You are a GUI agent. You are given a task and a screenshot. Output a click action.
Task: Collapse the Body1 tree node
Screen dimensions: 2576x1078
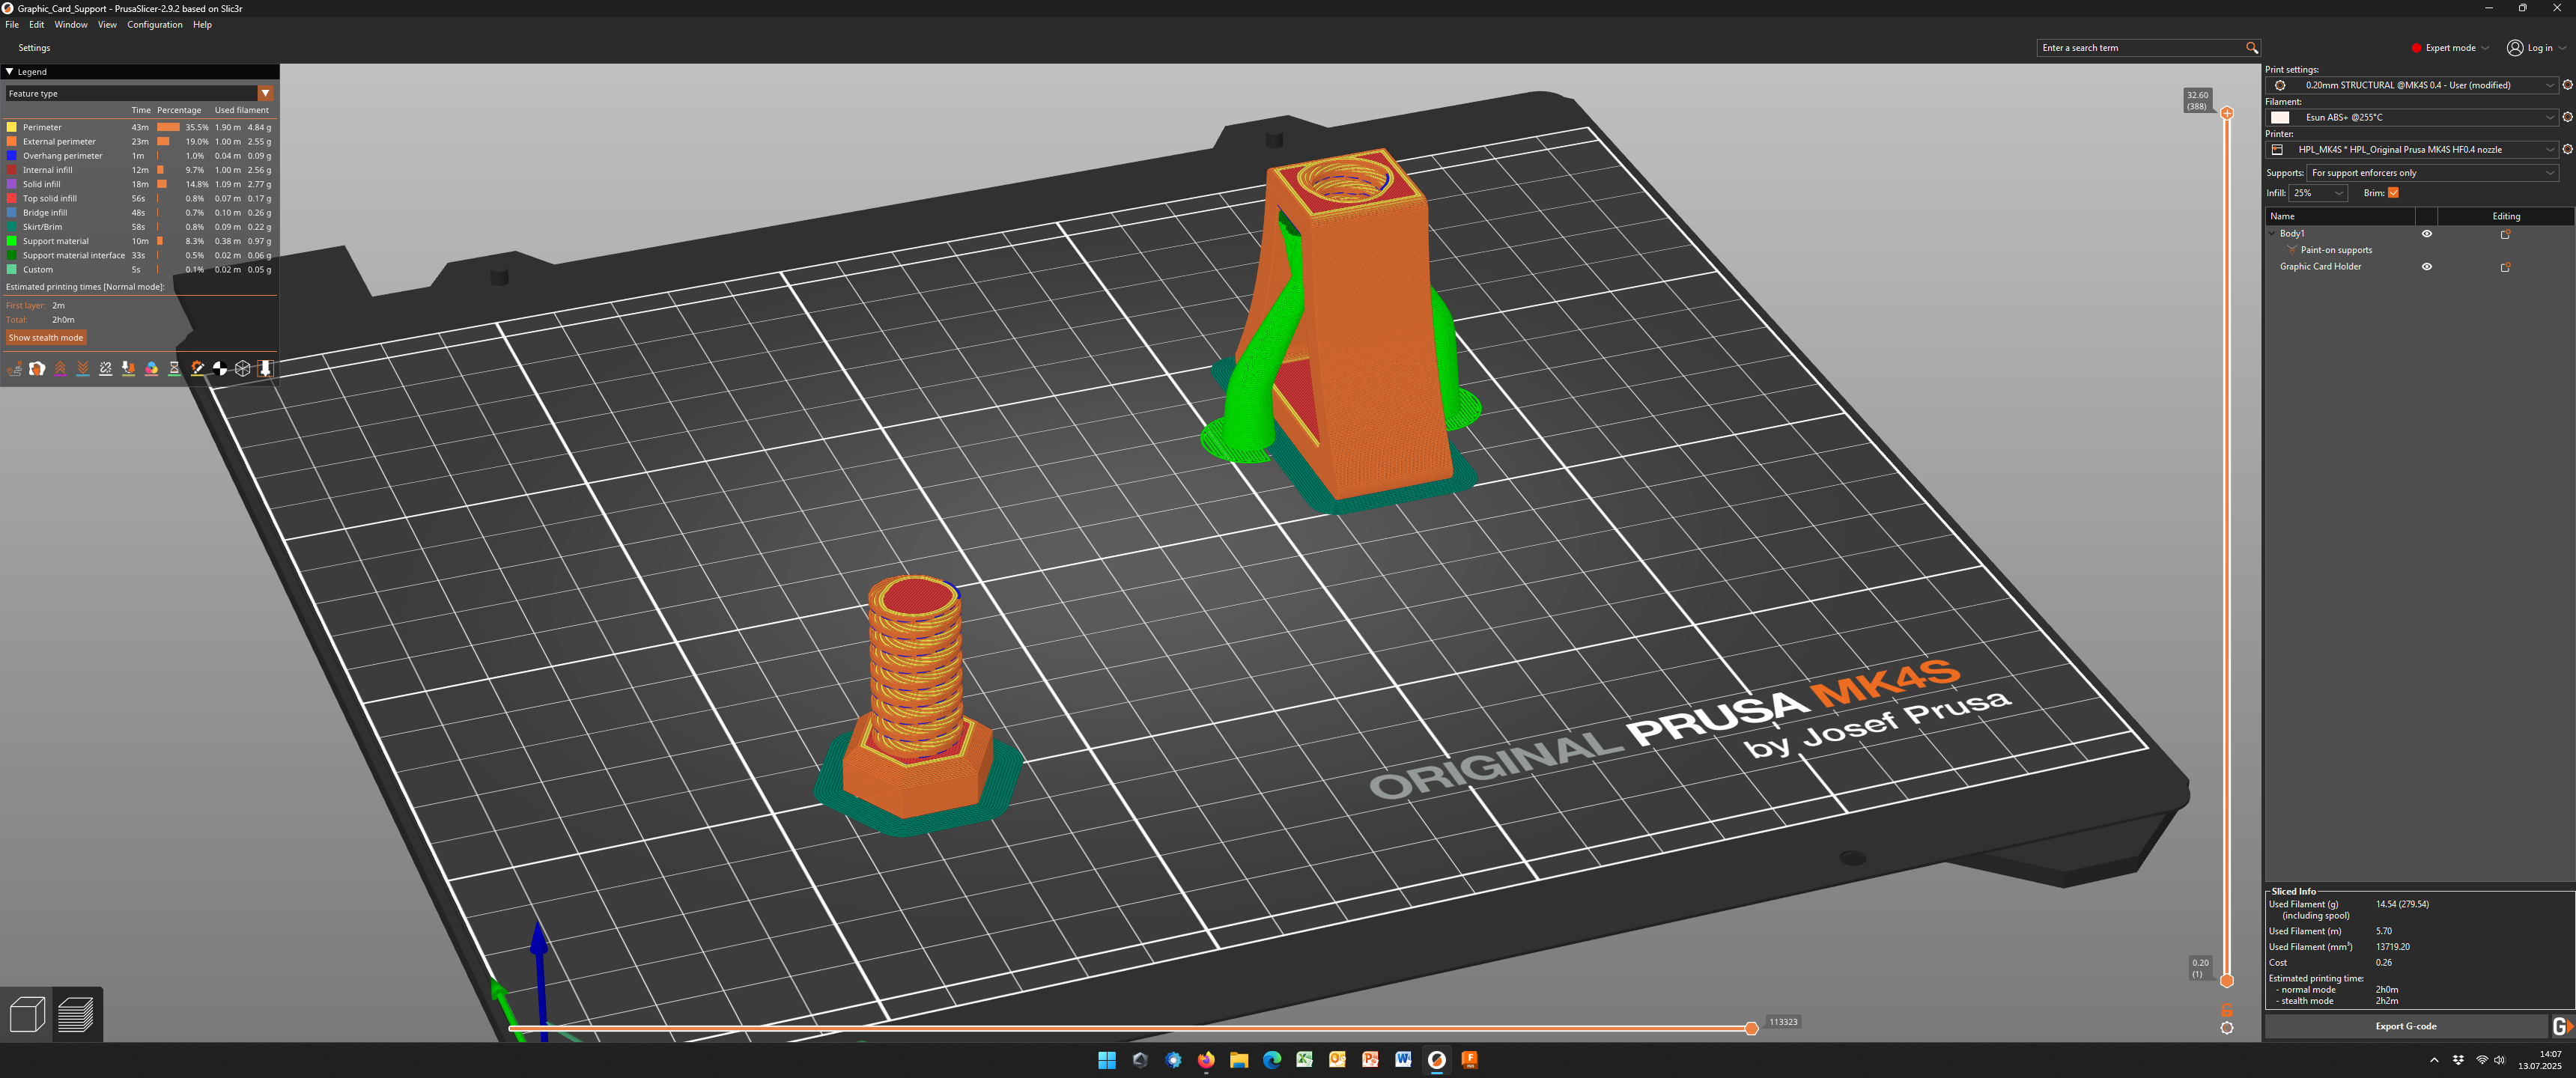pyautogui.click(x=2271, y=234)
